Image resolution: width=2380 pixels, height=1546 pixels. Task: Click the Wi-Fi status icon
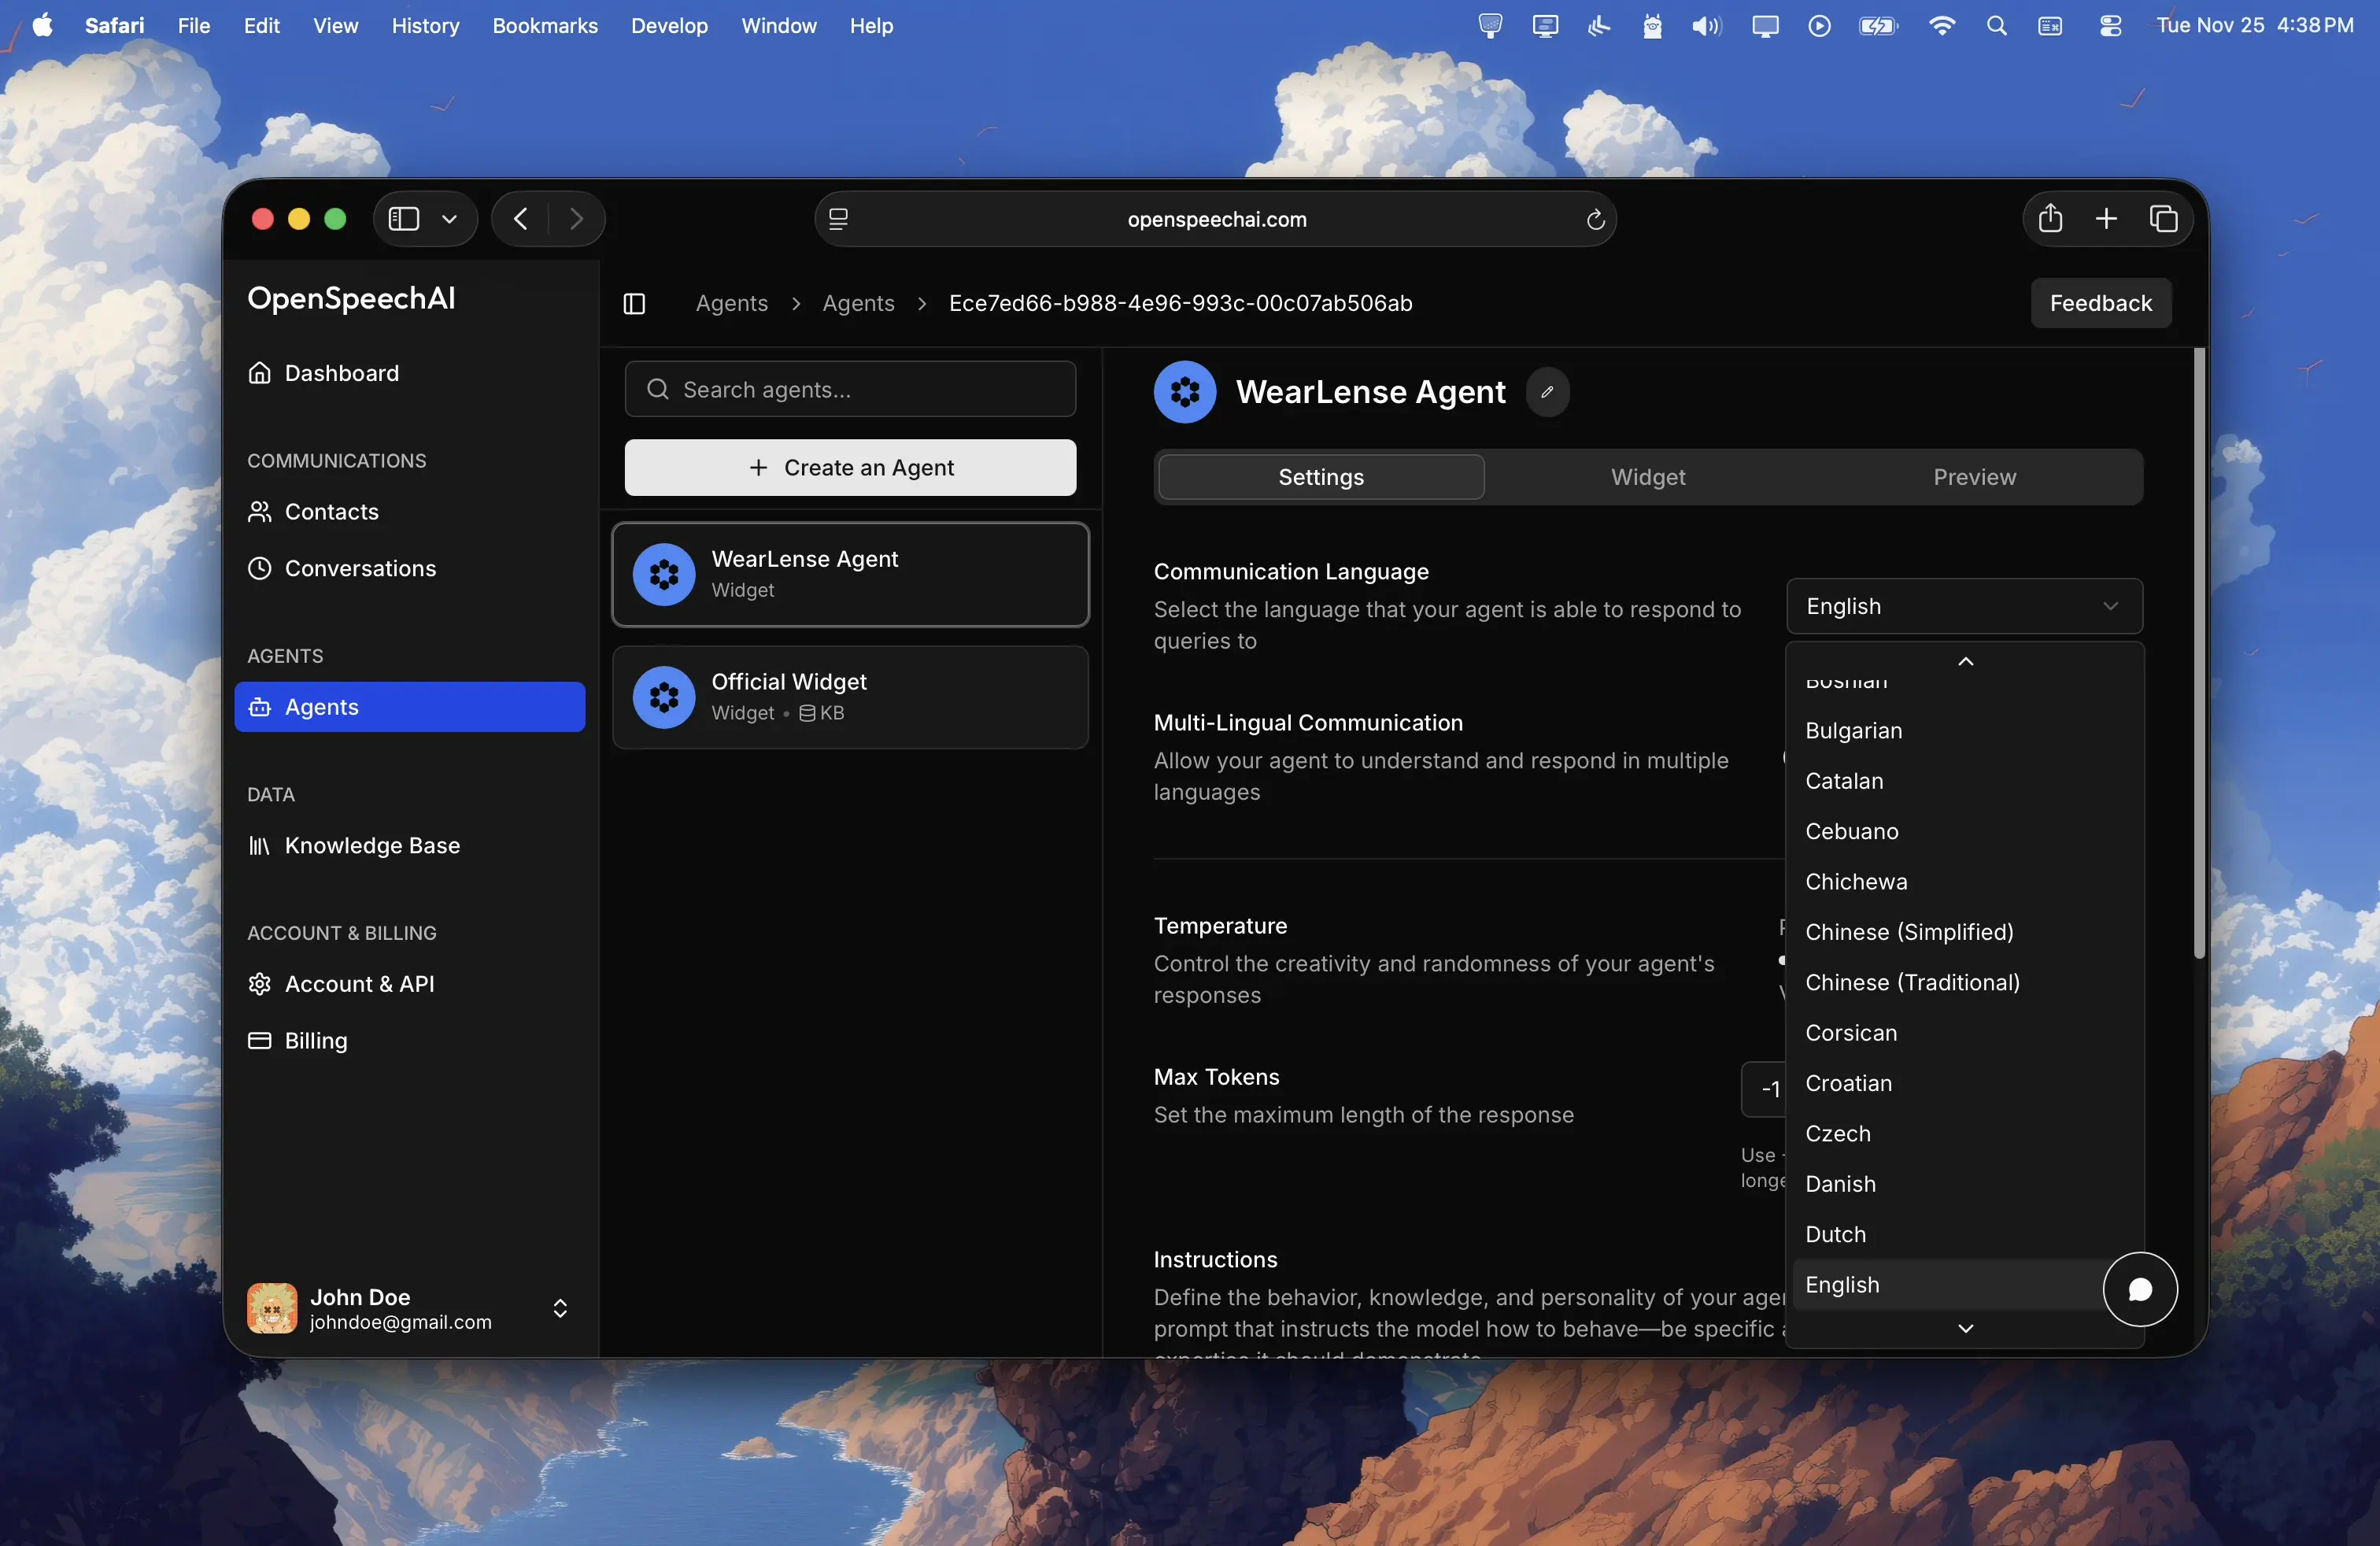click(x=1941, y=26)
